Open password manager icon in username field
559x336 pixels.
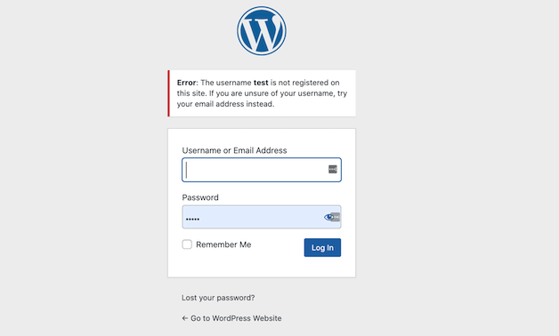tap(333, 170)
